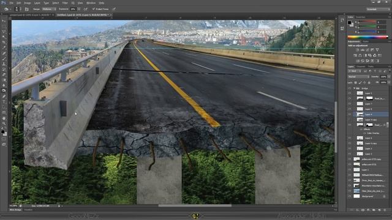The width and height of the screenshot is (392, 220).
Task: Collapse the bridge layer group
Action: pos(354,88)
